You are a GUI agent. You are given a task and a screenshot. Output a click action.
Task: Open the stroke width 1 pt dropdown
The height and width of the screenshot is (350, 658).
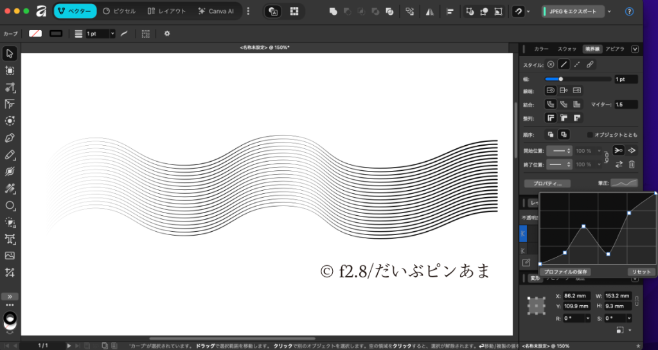pos(112,33)
